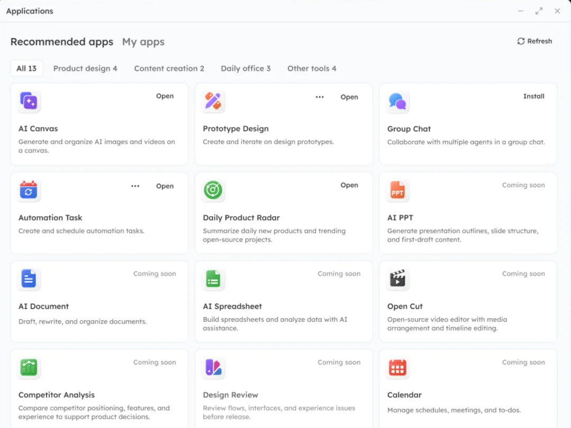
Task: Click the AI Document blue icon
Action: [x=29, y=278]
